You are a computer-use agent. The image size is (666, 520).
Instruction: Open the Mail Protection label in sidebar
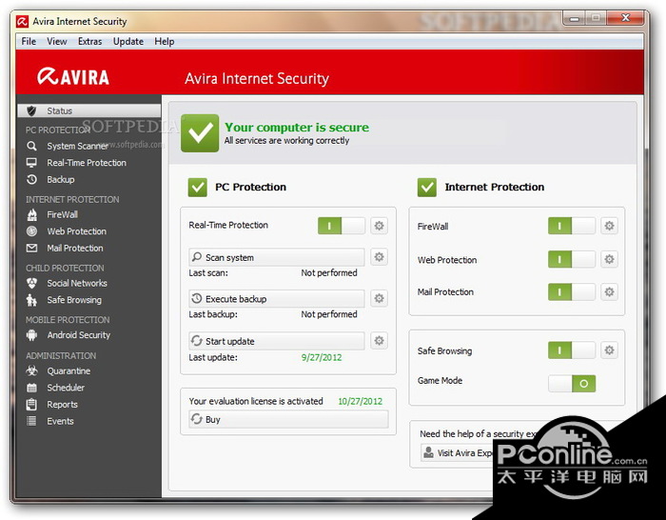coord(75,248)
